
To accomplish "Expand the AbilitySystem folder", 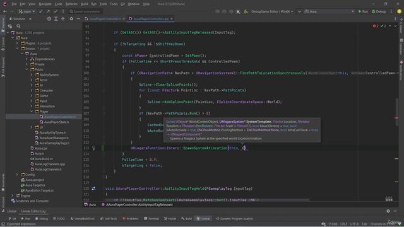I will (x=32, y=75).
